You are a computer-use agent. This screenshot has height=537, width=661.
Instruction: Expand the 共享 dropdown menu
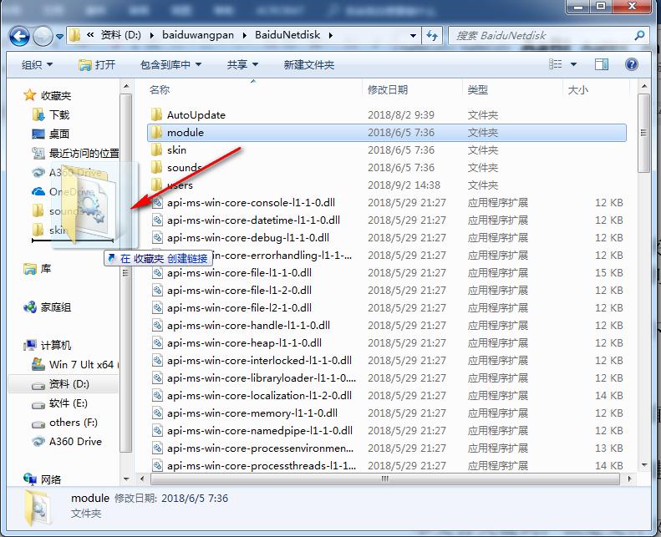pos(242,64)
